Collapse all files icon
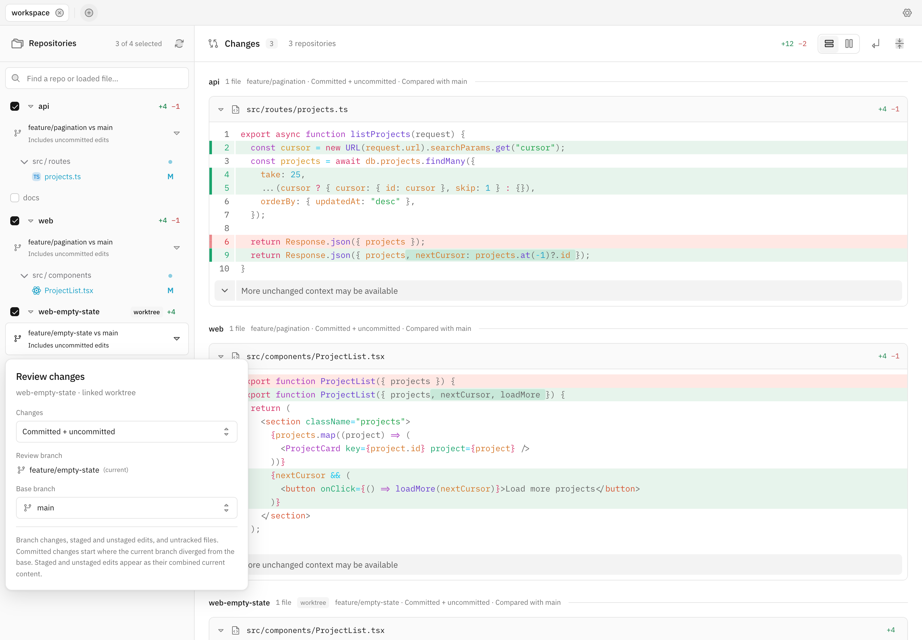922x640 pixels. point(900,43)
